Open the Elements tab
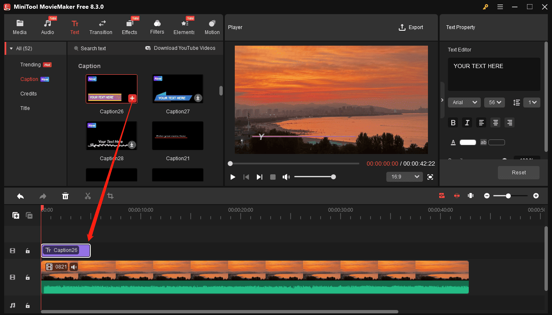Image resolution: width=552 pixels, height=315 pixels. [184, 27]
